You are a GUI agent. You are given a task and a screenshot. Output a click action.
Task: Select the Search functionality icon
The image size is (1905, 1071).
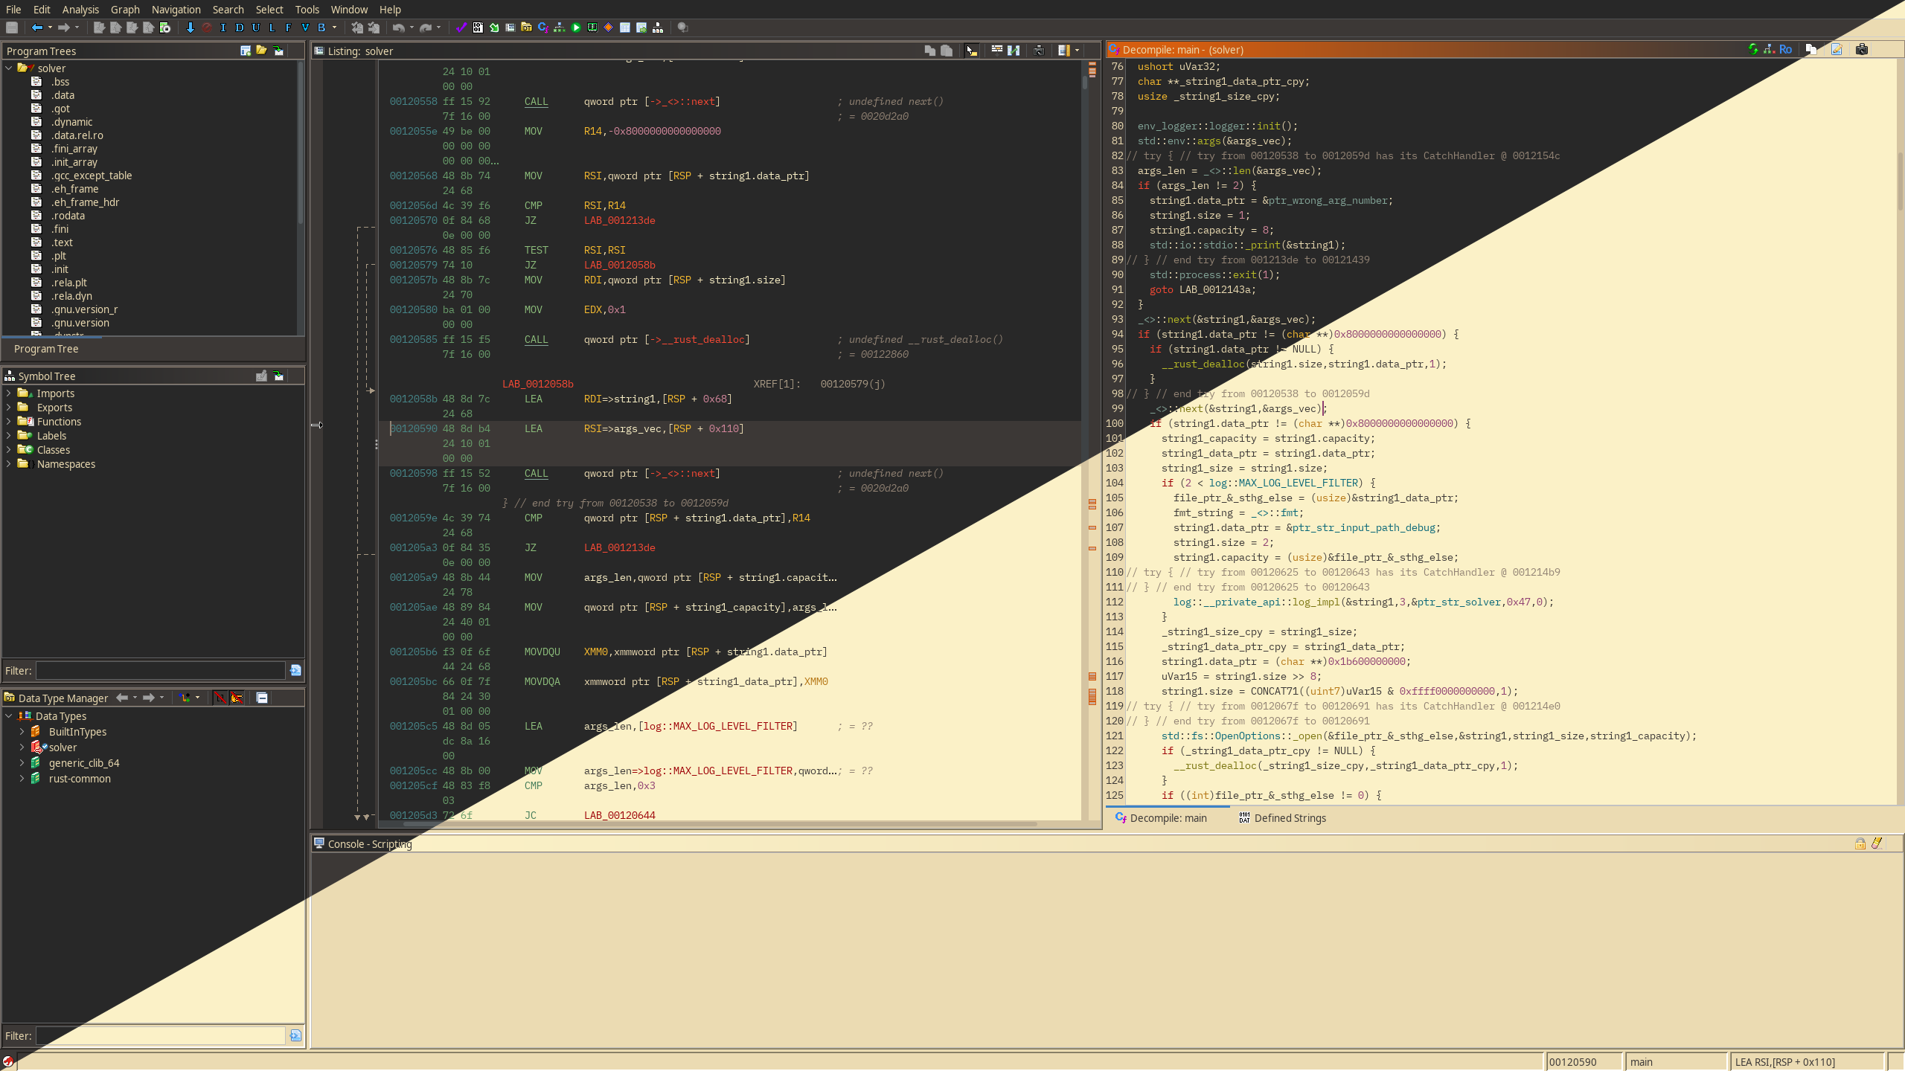pyautogui.click(x=224, y=9)
